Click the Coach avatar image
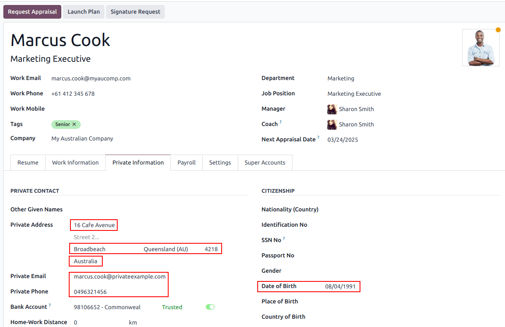 (x=332, y=124)
